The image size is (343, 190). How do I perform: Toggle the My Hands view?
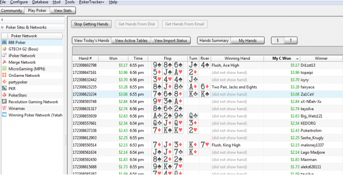point(247,41)
